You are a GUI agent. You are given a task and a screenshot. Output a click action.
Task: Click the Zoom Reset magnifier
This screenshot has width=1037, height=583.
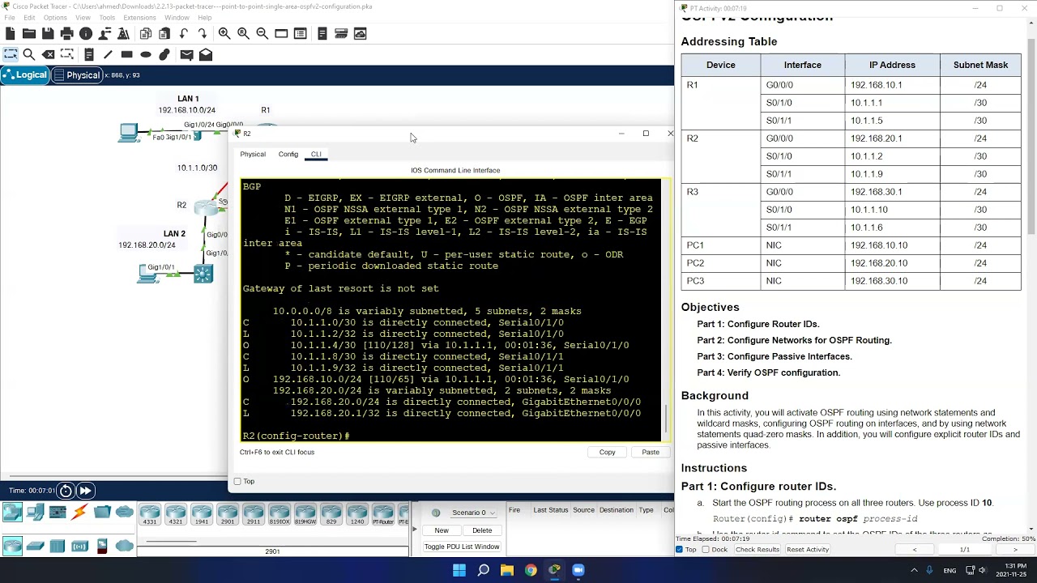(x=243, y=33)
